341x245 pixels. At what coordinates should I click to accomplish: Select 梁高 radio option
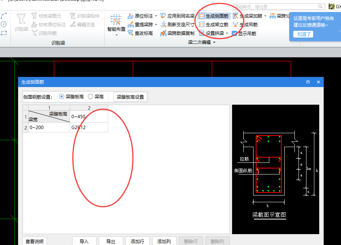point(91,96)
